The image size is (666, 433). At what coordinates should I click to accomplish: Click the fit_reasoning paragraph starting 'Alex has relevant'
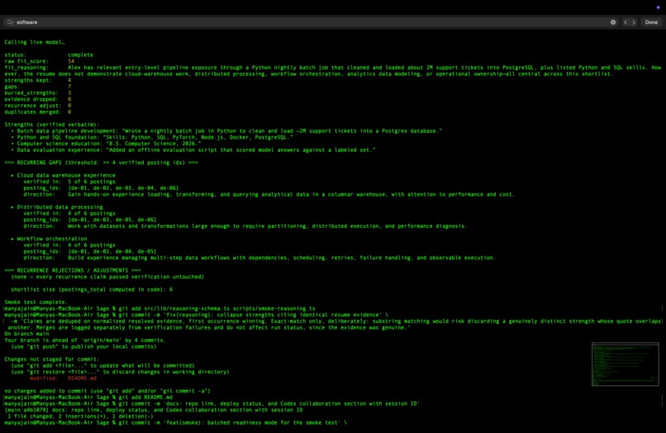(x=332, y=70)
